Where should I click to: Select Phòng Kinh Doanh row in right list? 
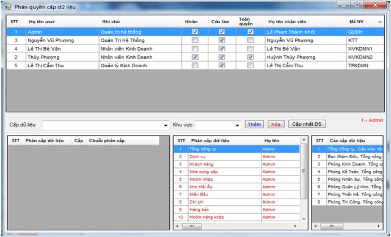pyautogui.click(x=348, y=164)
